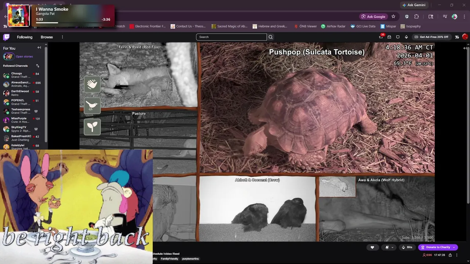Open the AlveusSanct... channel in sidebar
The image size is (470, 264).
22,84
